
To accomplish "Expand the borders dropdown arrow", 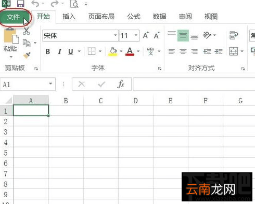I will click(100, 51).
